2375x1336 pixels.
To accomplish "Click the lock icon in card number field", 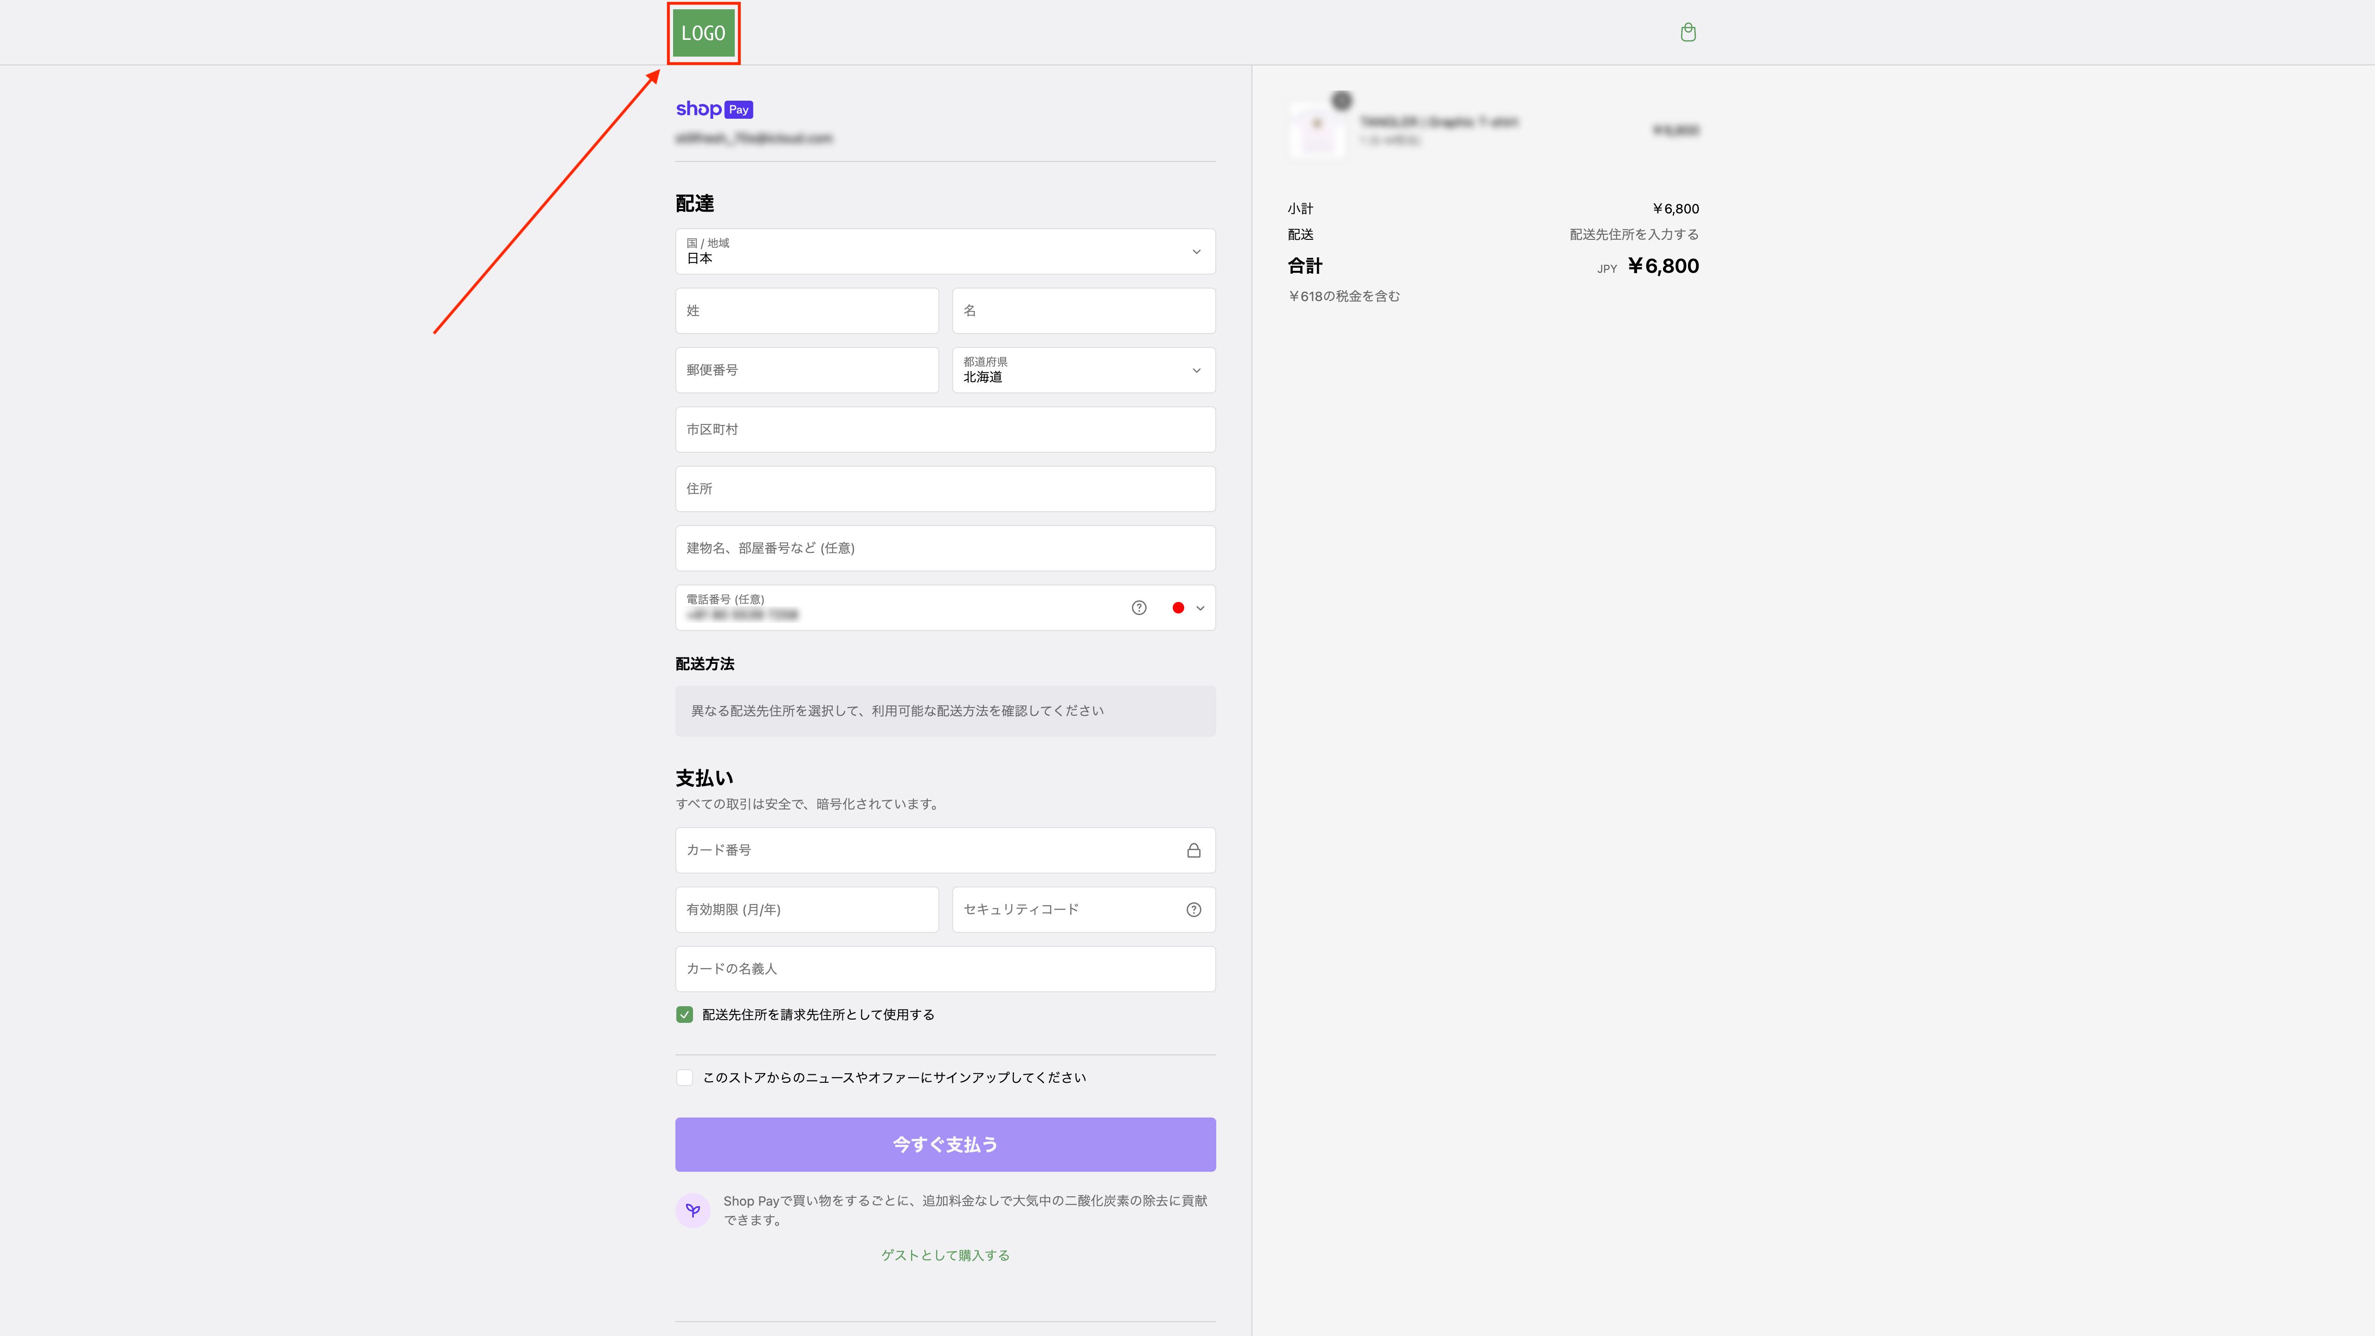I will pyautogui.click(x=1193, y=850).
